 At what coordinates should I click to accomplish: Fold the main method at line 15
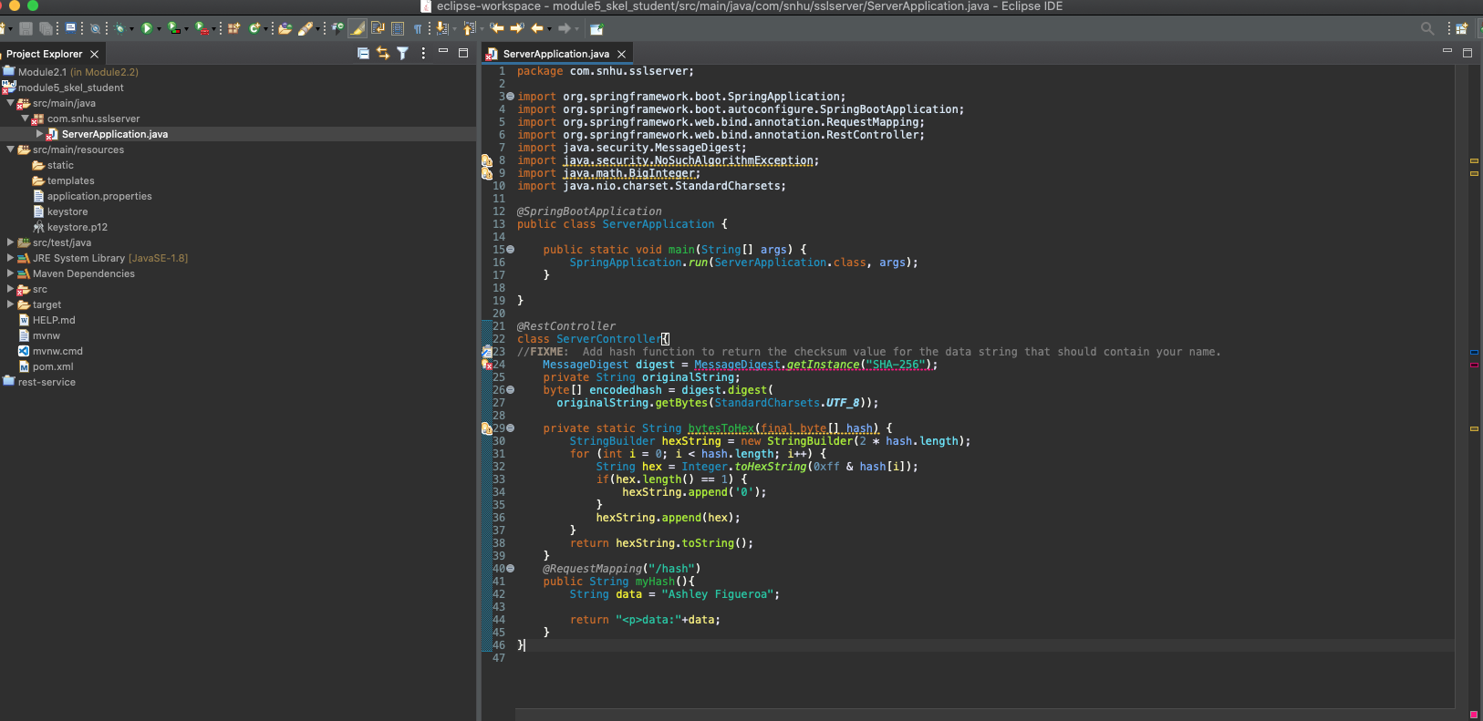click(x=511, y=250)
